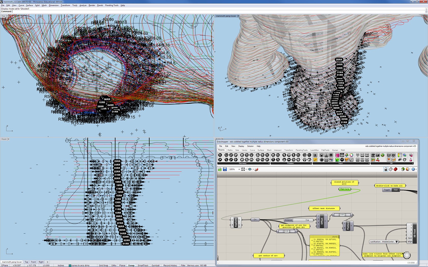Click the red sketch brush icon
Screen dimensions: 428x267
257,169
